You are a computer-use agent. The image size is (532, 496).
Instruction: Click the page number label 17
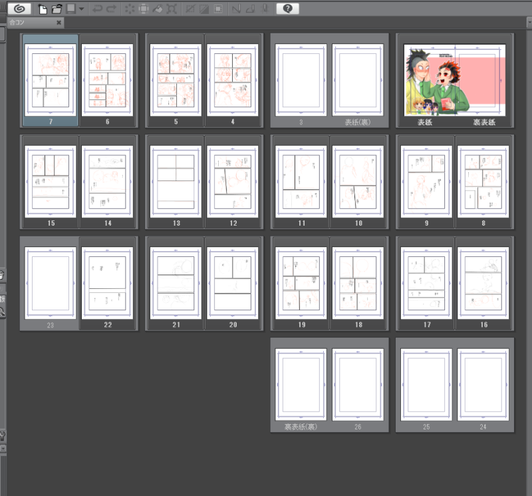427,325
